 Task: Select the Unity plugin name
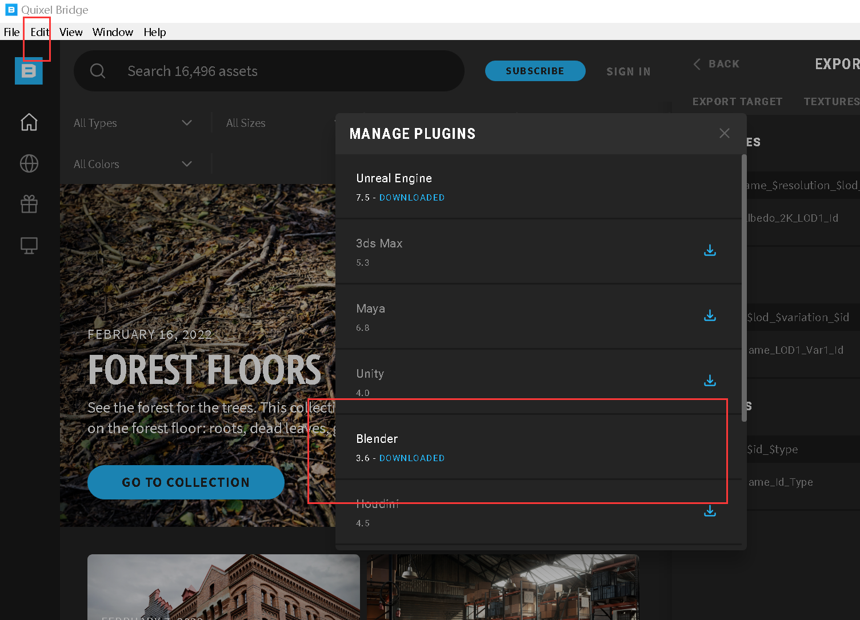click(x=370, y=374)
